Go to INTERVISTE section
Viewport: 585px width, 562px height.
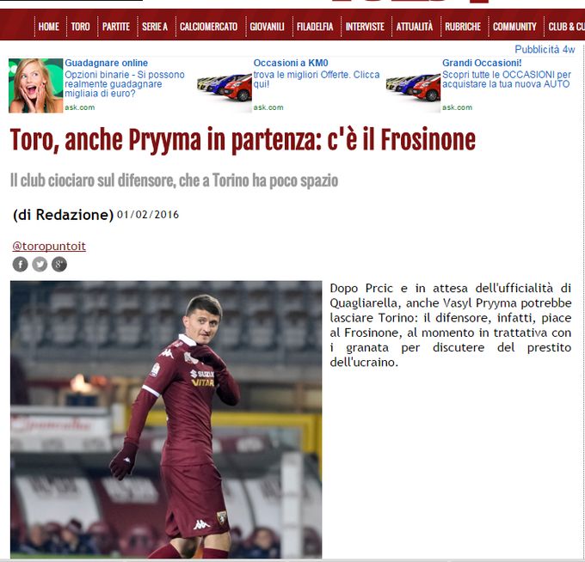point(365,27)
